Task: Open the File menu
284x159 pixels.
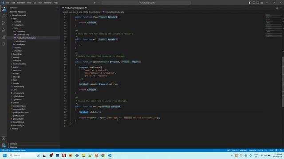Action: click(8, 3)
